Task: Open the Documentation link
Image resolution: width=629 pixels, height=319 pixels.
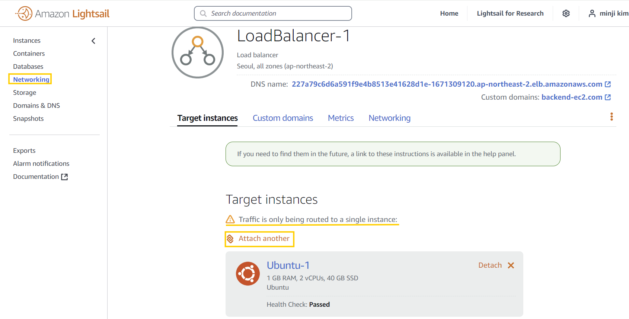Action: [36, 177]
